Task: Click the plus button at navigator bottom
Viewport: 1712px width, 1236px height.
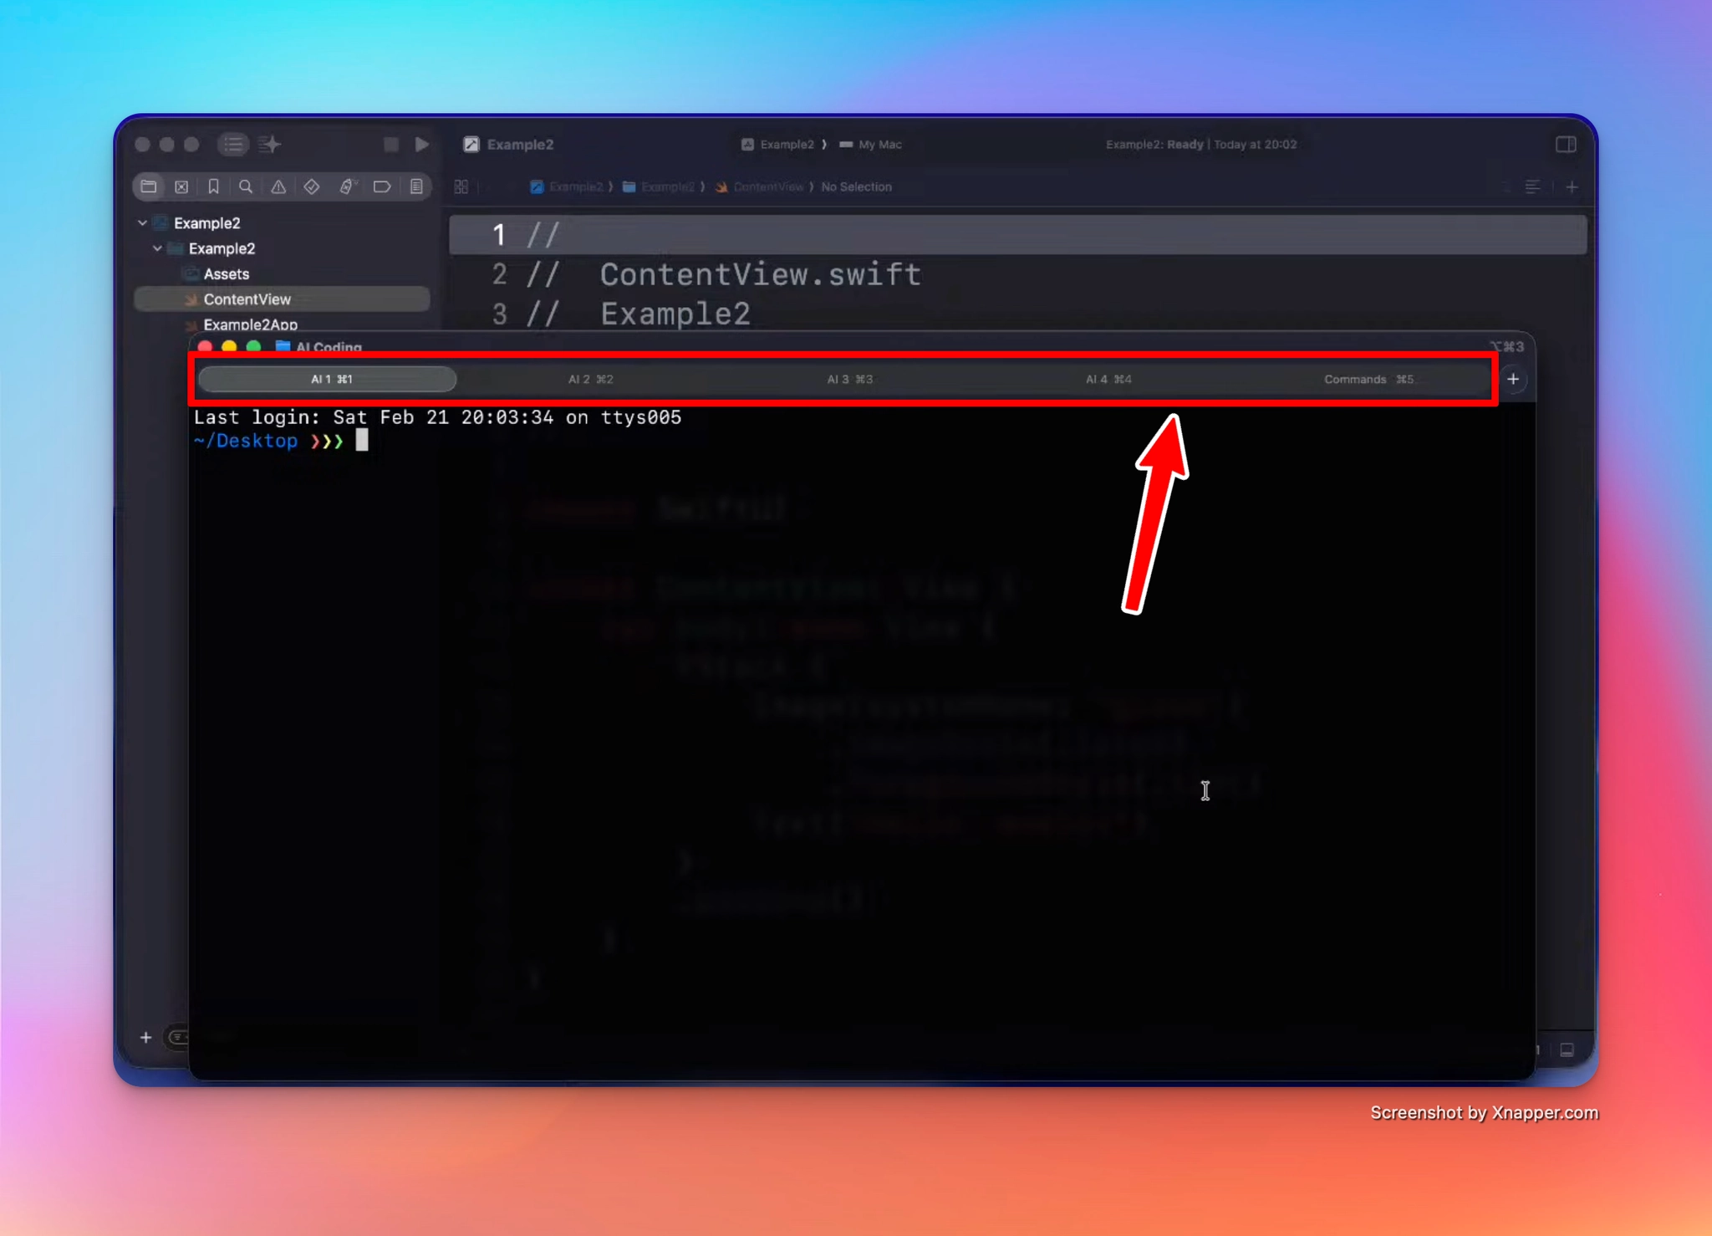Action: [145, 1037]
